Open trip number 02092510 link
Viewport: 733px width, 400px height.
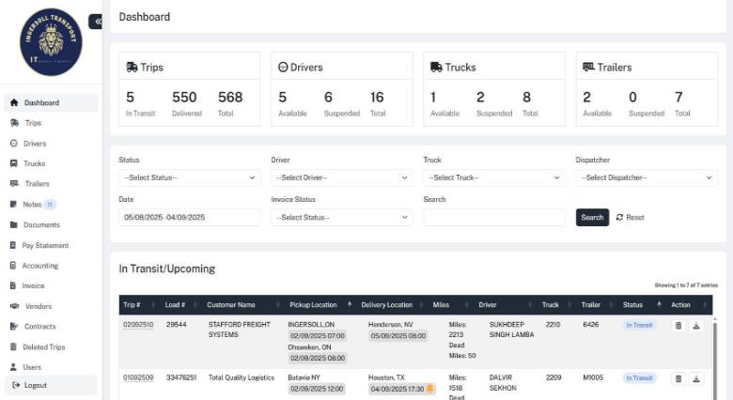[x=138, y=325]
